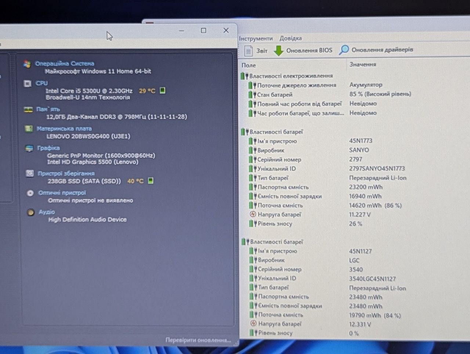Click the Пристрої зберігання drive icon
Screen dimensions: 470x354
pos(30,174)
